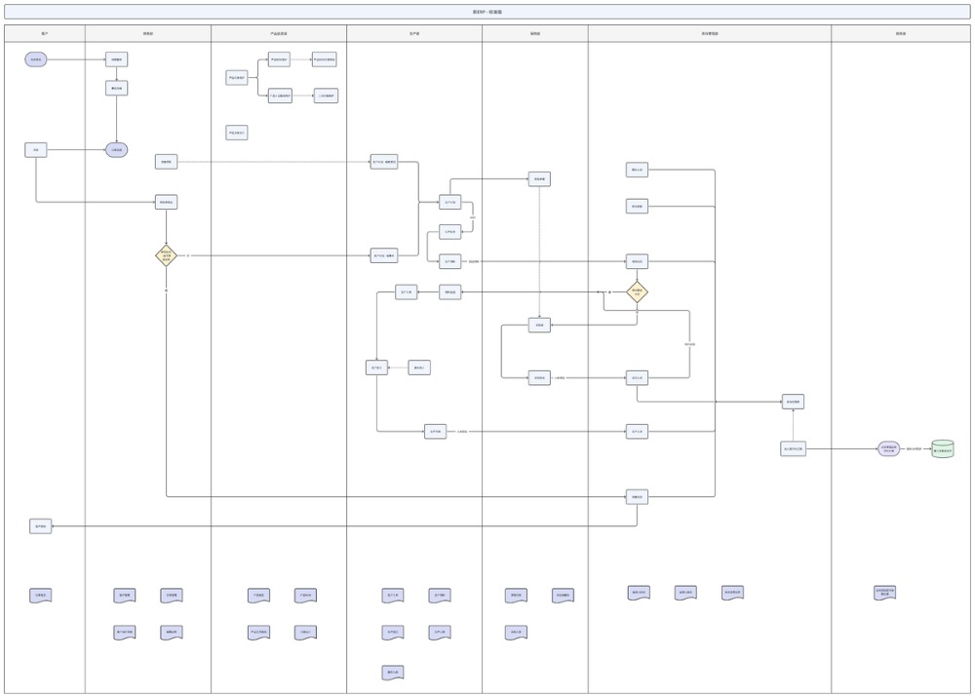Click the ERP diagram title bar
975x697 pixels.
click(487, 12)
